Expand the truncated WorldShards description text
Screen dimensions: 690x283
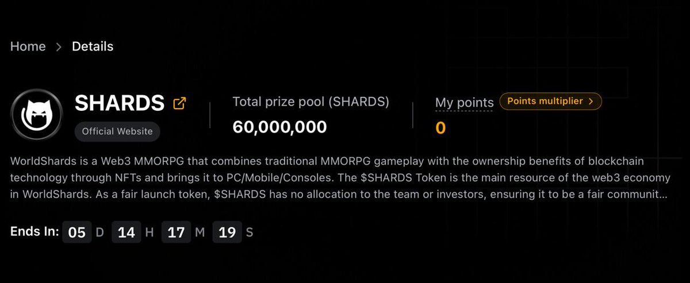click(339, 178)
